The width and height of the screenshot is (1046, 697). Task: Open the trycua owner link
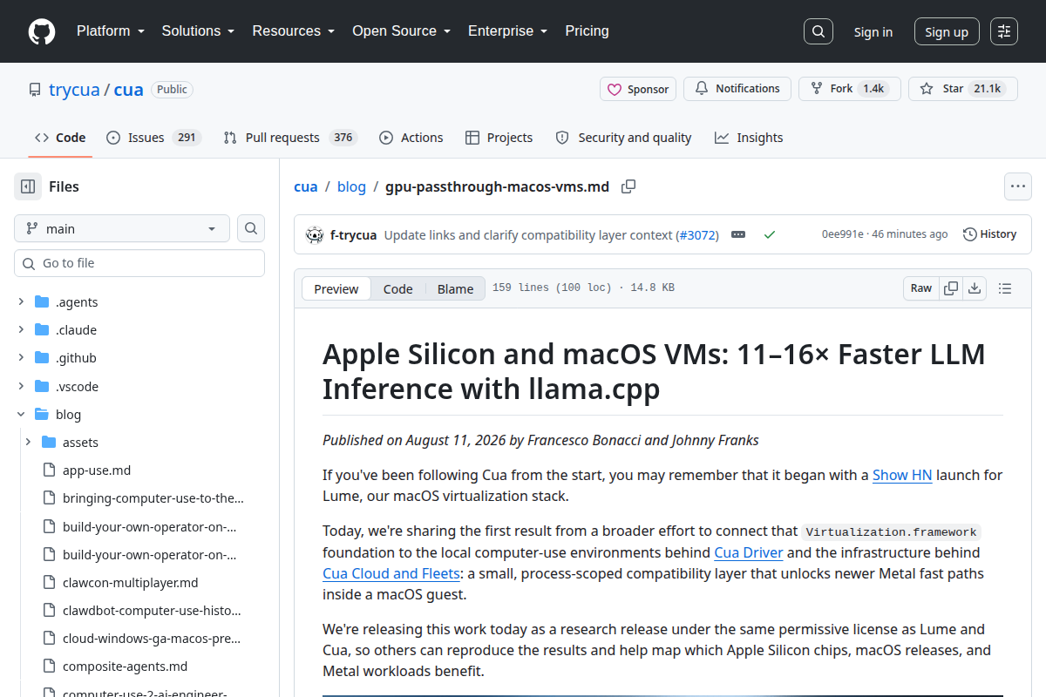(74, 90)
